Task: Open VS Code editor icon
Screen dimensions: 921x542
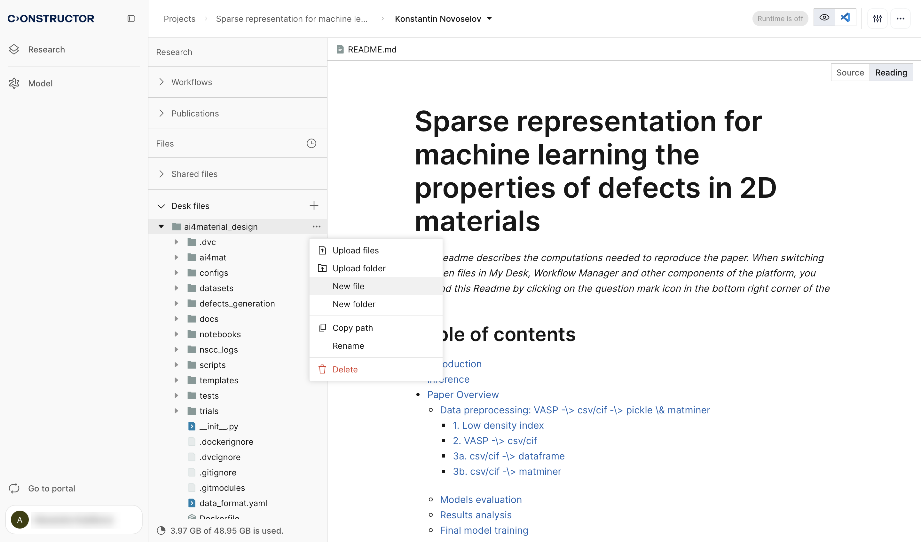Action: pos(845,18)
